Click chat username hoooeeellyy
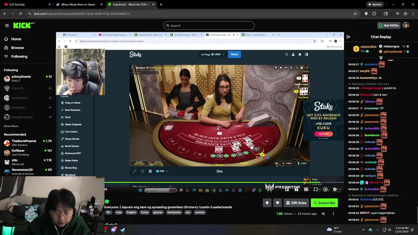418x235 pixels. (x=369, y=78)
